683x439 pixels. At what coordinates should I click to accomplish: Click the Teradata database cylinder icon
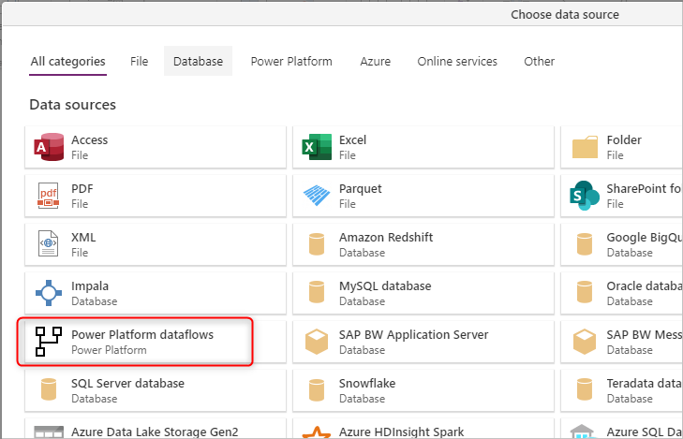pos(585,389)
